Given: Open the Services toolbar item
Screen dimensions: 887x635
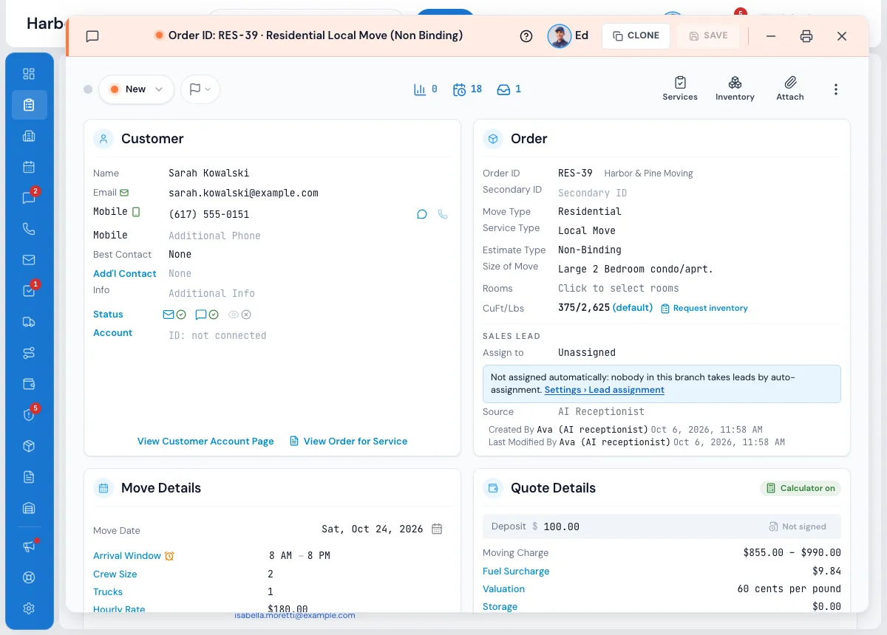Looking at the screenshot, I should 680,89.
